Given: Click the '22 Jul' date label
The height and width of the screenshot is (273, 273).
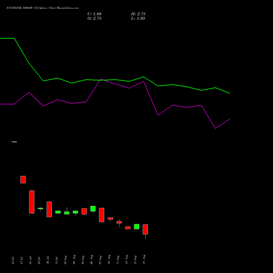Looking at the screenshot, I should tap(13, 260).
